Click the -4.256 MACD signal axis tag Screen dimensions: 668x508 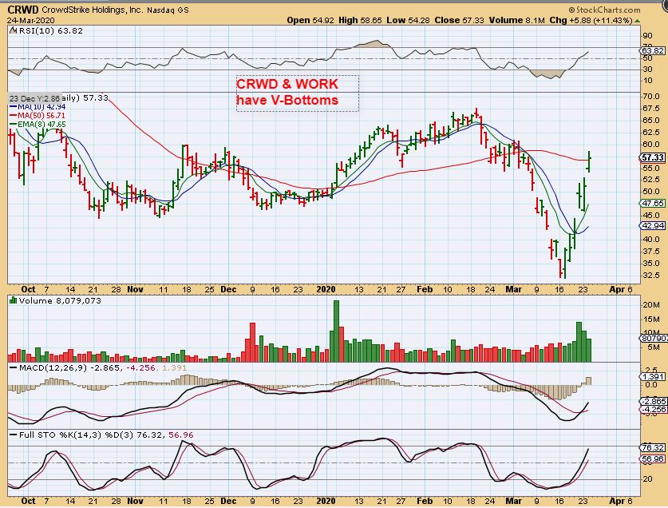tap(652, 409)
